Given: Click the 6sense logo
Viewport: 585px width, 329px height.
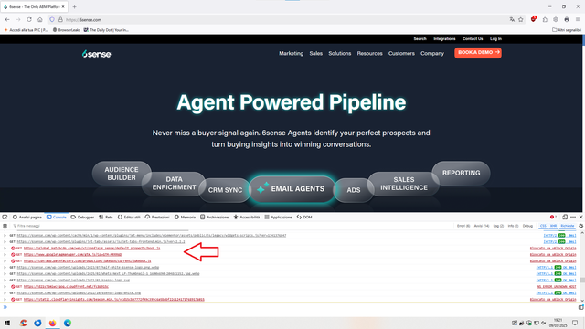Looking at the screenshot, I should 96,54.
